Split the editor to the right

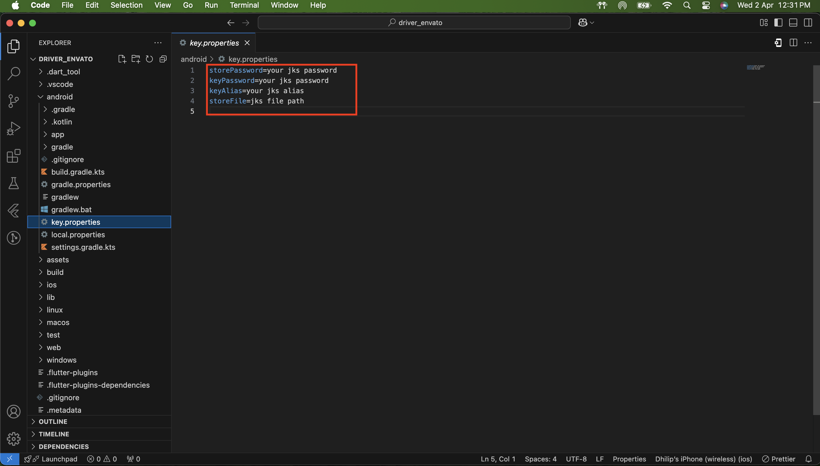pyautogui.click(x=793, y=42)
